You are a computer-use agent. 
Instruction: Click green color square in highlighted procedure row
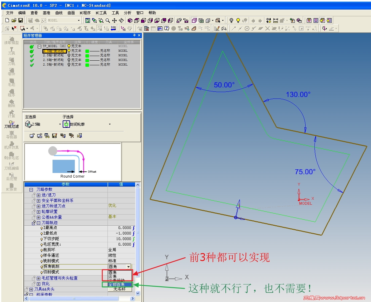pyautogui.click(x=87, y=51)
